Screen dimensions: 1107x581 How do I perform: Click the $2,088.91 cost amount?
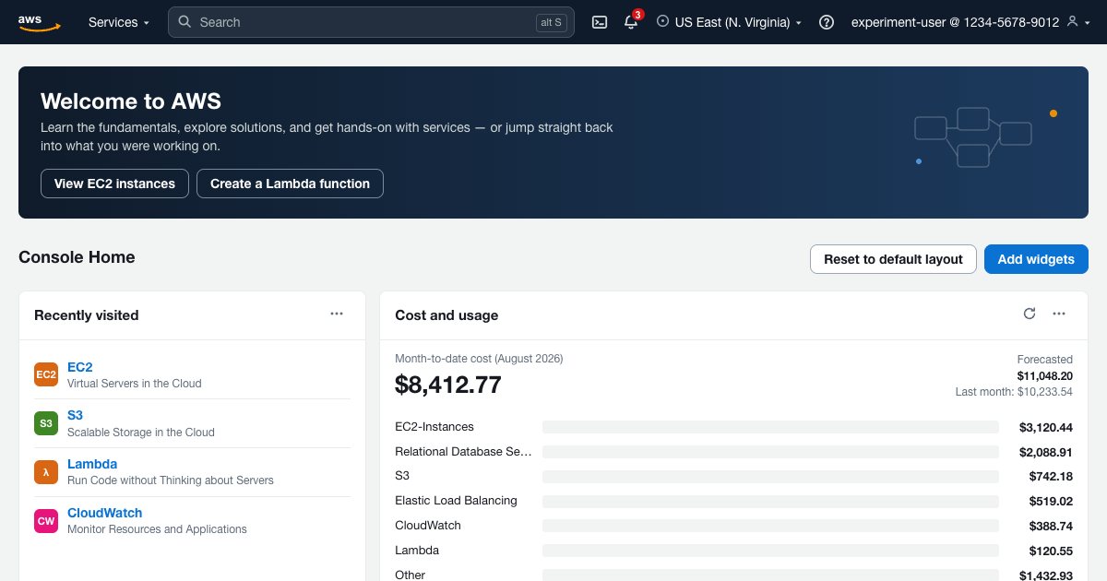[1046, 452]
